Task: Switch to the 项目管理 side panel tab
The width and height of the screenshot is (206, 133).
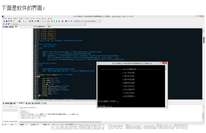Action: click(x=5, y=27)
